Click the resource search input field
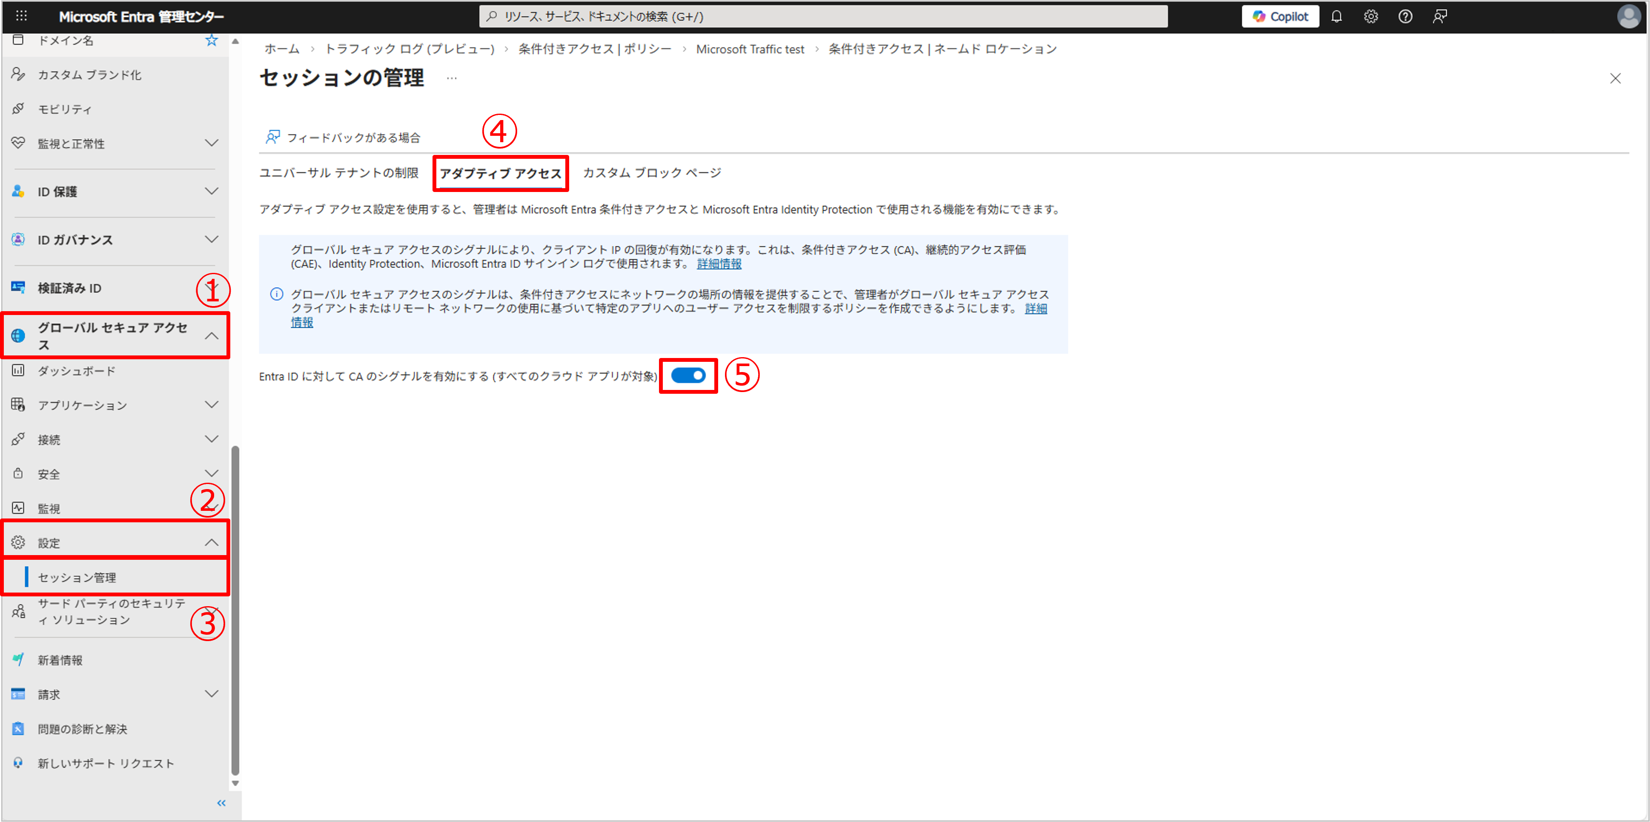 tap(823, 17)
